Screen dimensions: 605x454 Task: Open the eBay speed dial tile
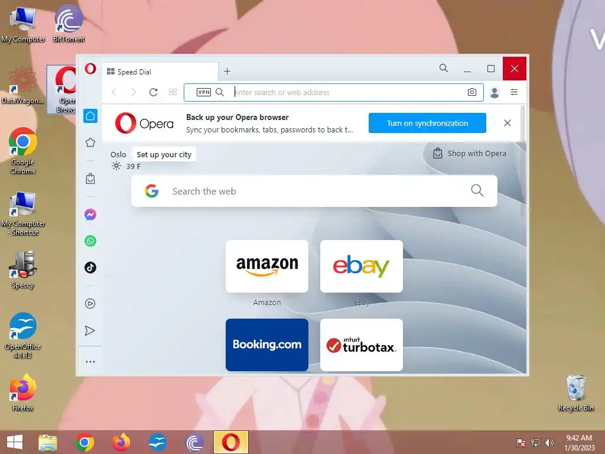click(x=362, y=267)
